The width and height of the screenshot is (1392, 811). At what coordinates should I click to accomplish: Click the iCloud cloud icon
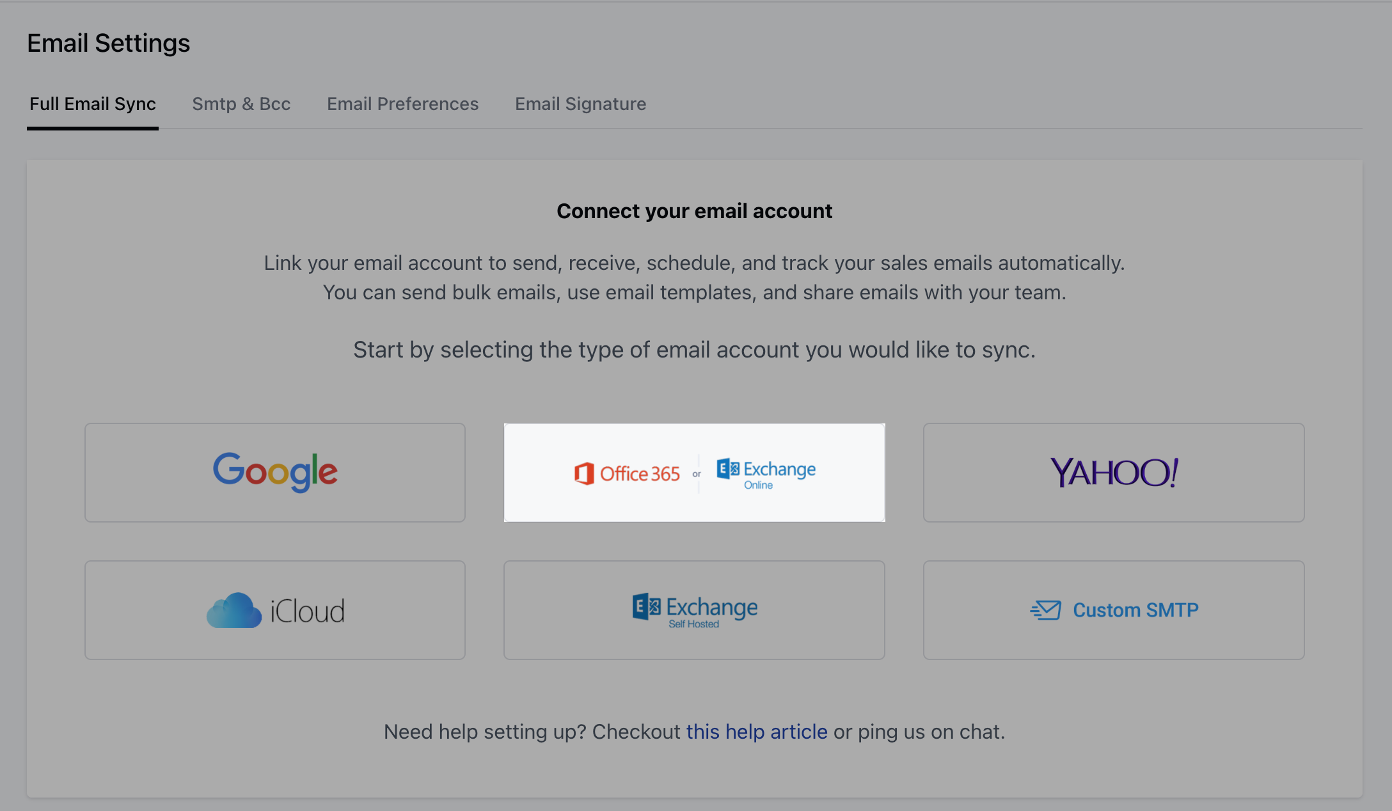(234, 610)
